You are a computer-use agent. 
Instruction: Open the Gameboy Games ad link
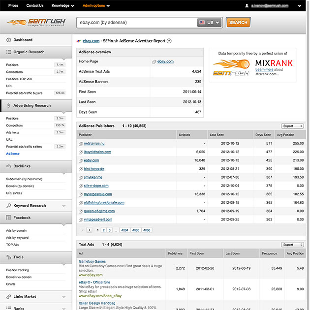pyautogui.click(x=92, y=261)
